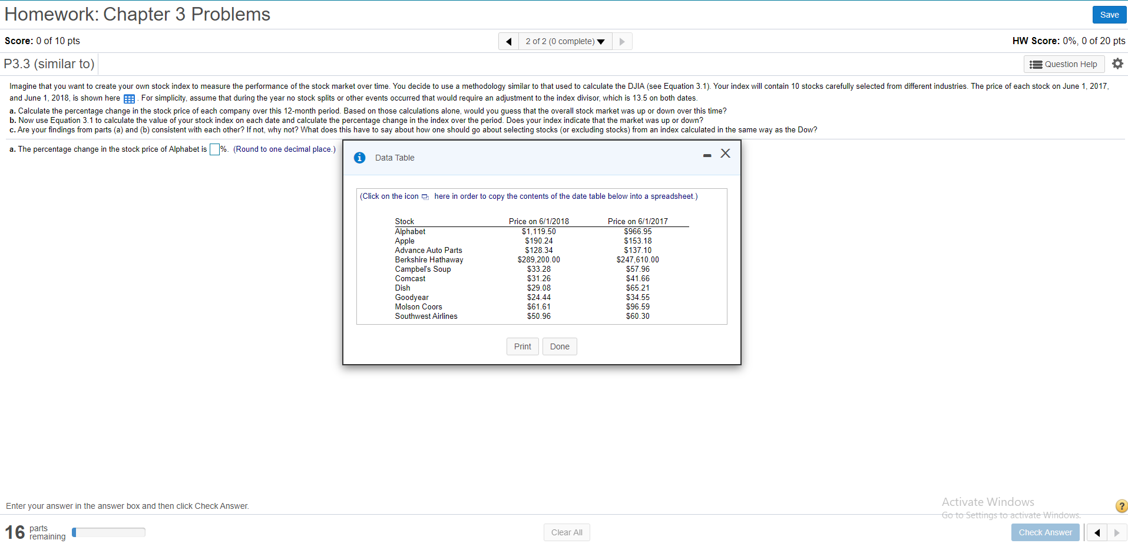This screenshot has height=550, width=1128.
Task: Click the 'Score: 0 of 10 pts' text
Action: tap(42, 41)
